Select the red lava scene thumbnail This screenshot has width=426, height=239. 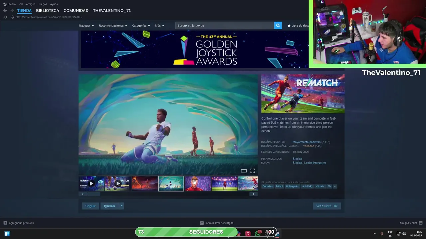144,184
